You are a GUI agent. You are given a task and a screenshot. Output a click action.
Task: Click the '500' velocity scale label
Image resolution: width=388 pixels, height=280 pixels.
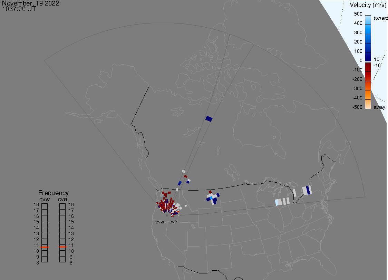pos(358,14)
